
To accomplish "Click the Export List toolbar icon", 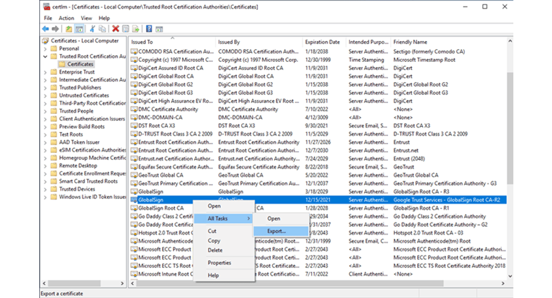I will (136, 29).
